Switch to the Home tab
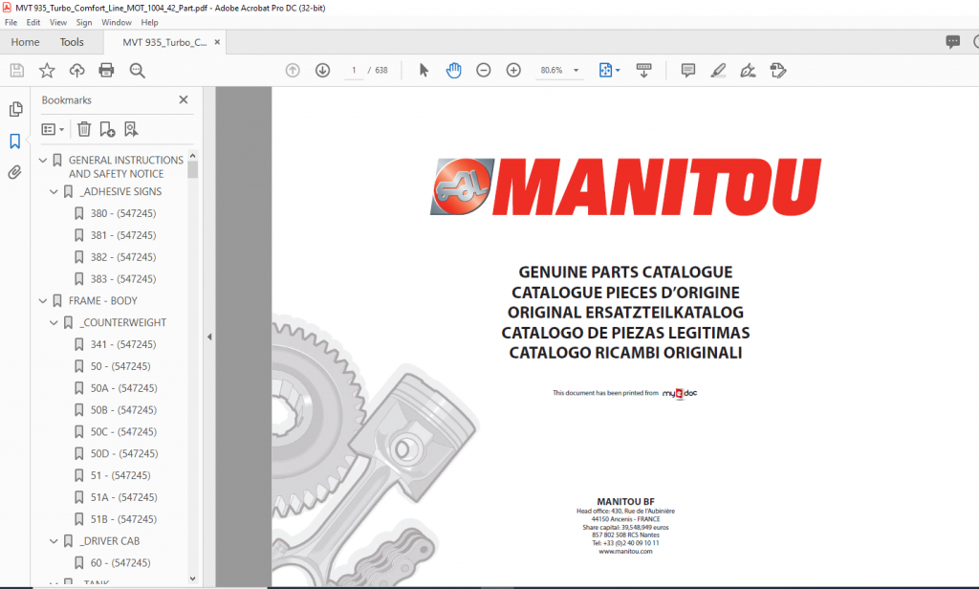 [25, 42]
